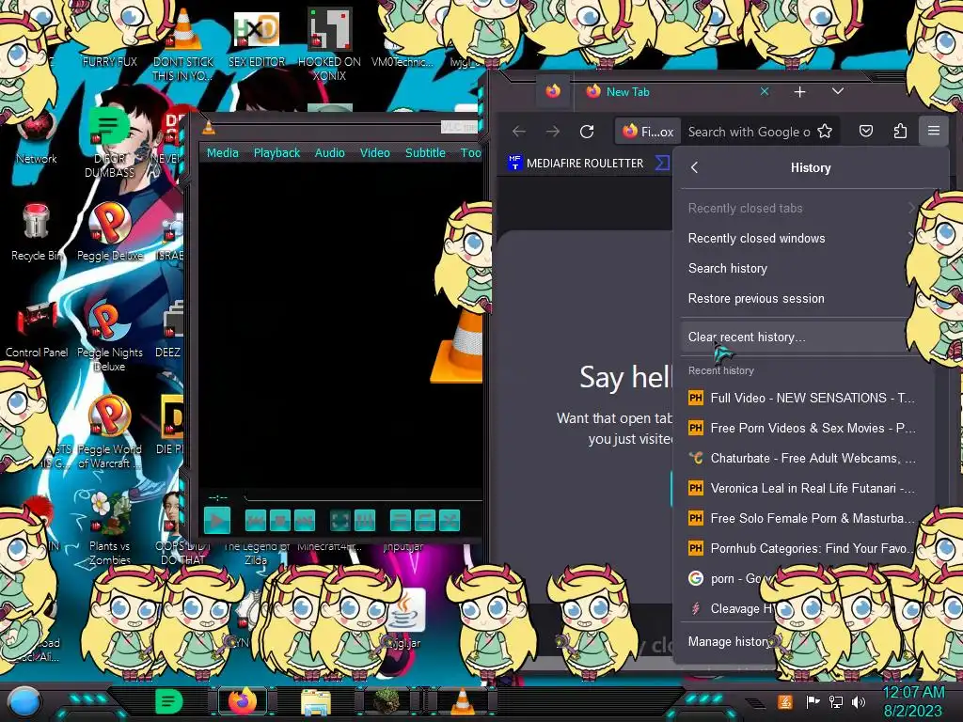Skip to next track in VLC
963x722 pixels.
tap(305, 521)
